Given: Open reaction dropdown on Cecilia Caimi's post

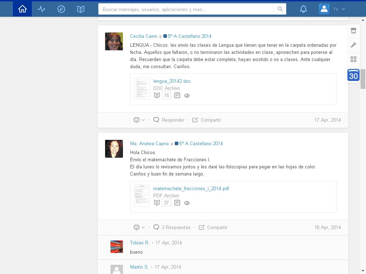Looking at the screenshot, I should [x=139, y=120].
